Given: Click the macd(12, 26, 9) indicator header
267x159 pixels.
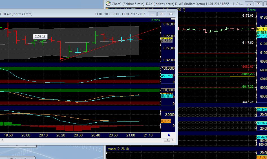Looking at the screenshot, I should 118,149.
